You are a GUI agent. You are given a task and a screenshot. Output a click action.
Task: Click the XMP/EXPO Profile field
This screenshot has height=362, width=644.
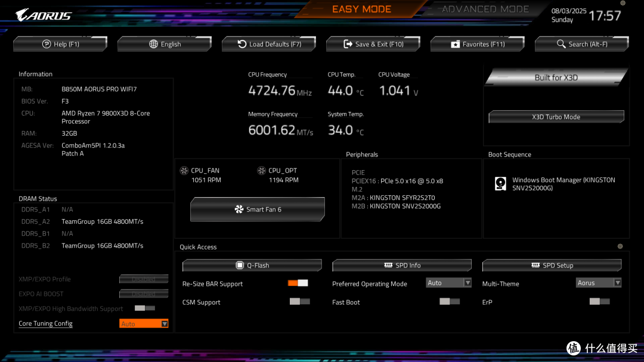coord(144,279)
